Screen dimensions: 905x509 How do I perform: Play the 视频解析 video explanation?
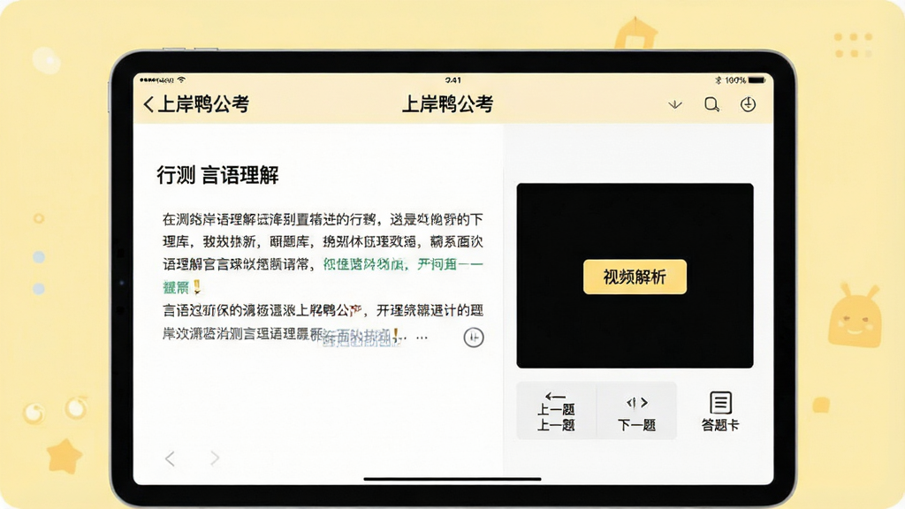point(635,277)
